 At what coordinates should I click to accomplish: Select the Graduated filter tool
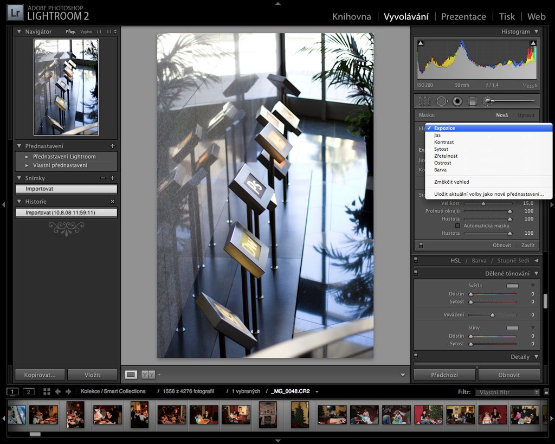[x=472, y=101]
